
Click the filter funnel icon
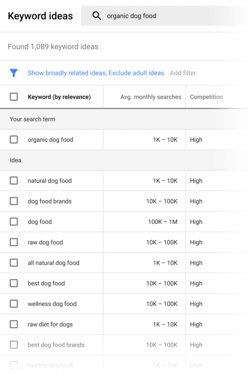[x=14, y=73]
